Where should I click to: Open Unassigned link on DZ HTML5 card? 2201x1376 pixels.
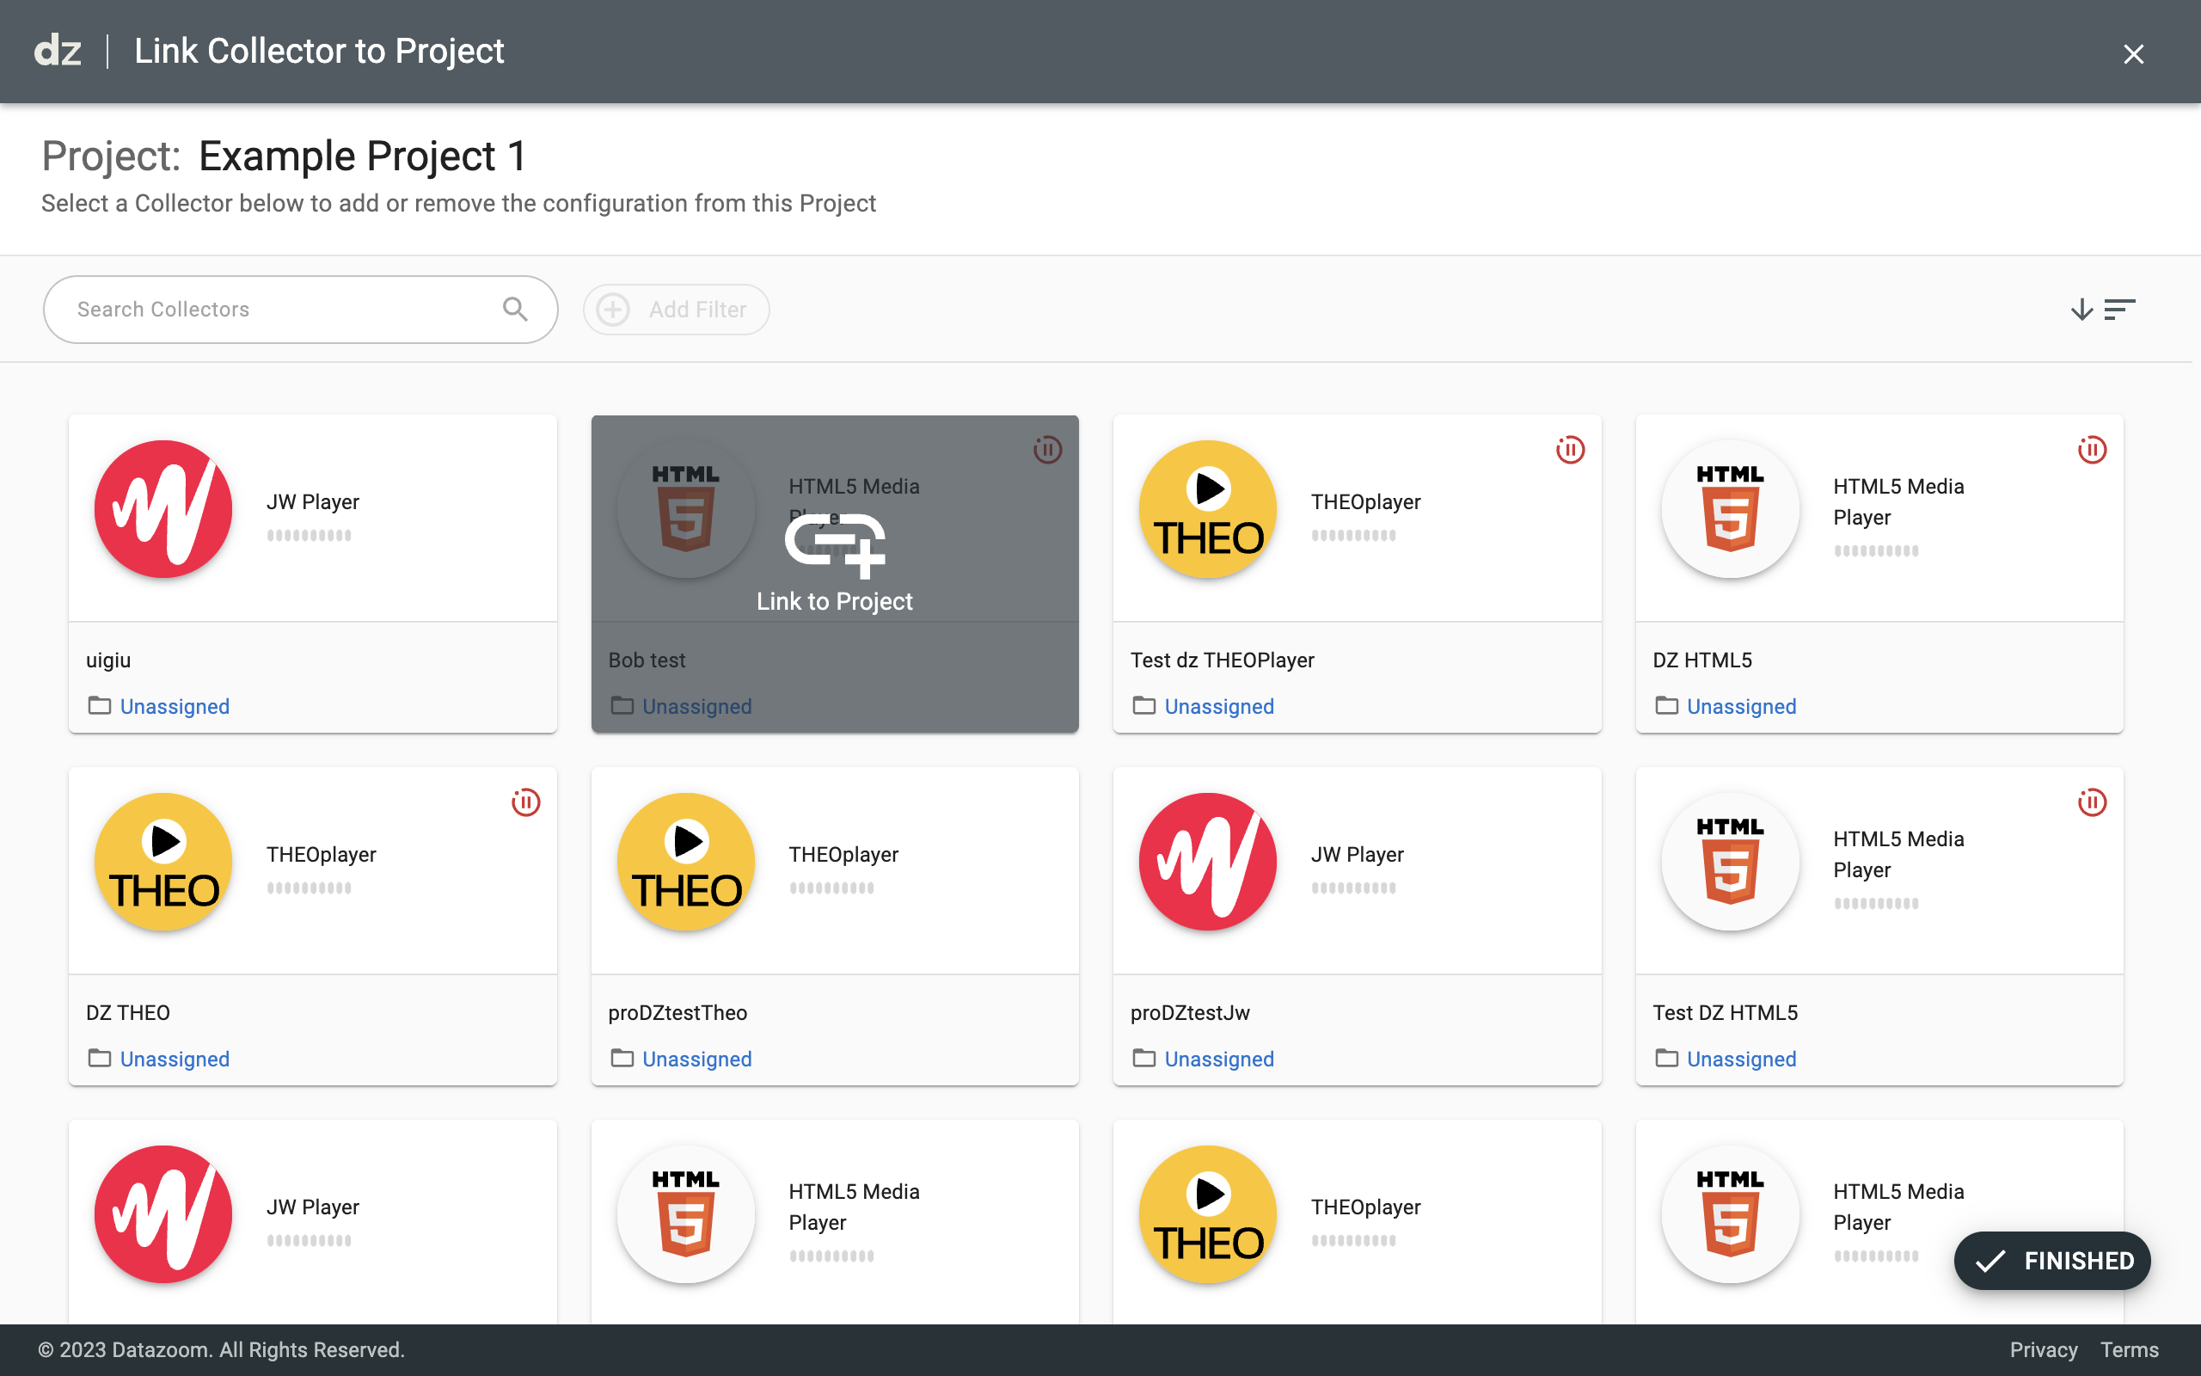coord(1741,706)
